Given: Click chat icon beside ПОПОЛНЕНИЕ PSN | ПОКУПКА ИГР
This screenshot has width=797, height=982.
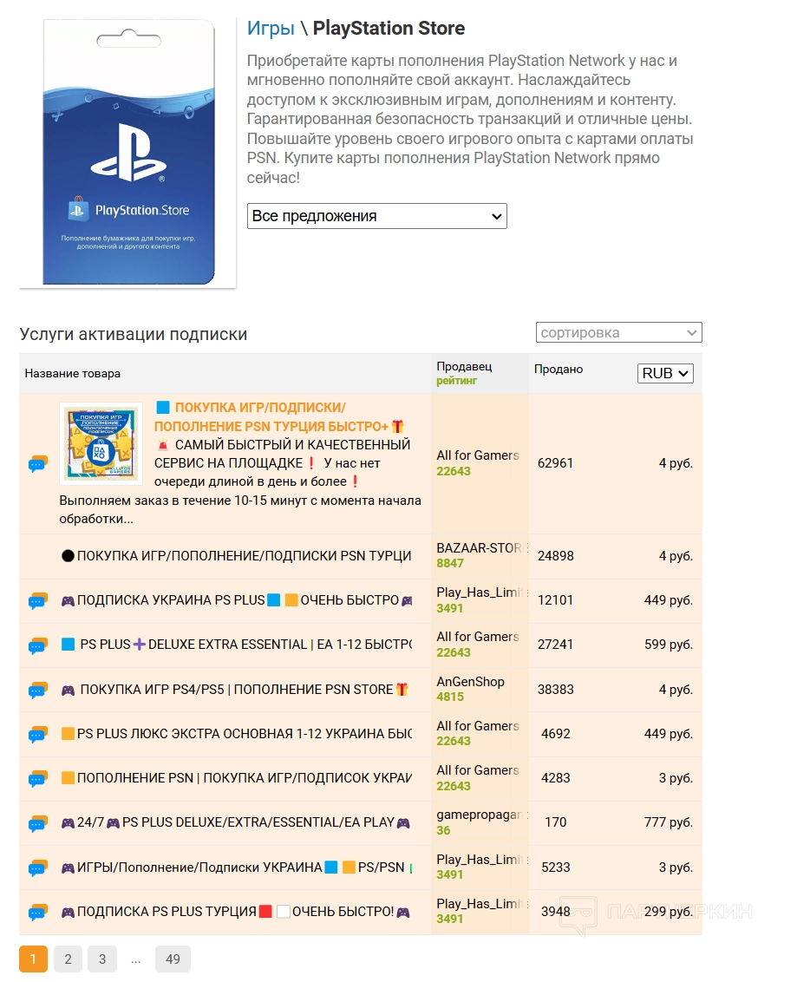Looking at the screenshot, I should point(38,778).
